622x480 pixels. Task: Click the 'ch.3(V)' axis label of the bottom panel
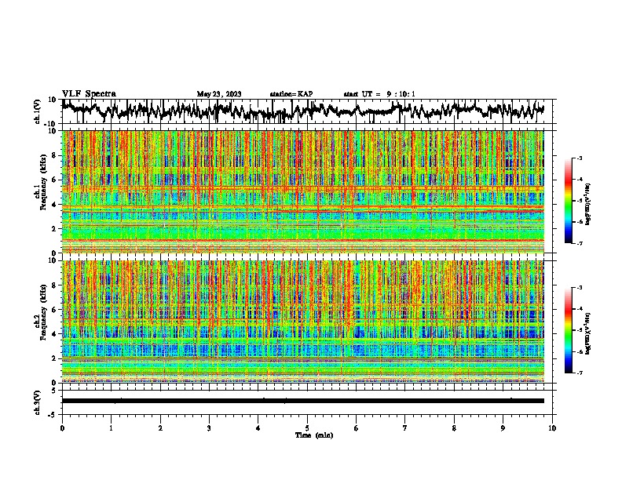pos(38,403)
